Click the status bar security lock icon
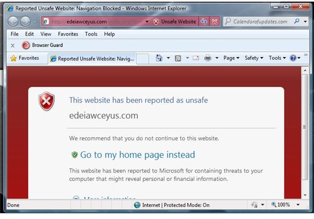314x219 pixels. click(x=254, y=205)
